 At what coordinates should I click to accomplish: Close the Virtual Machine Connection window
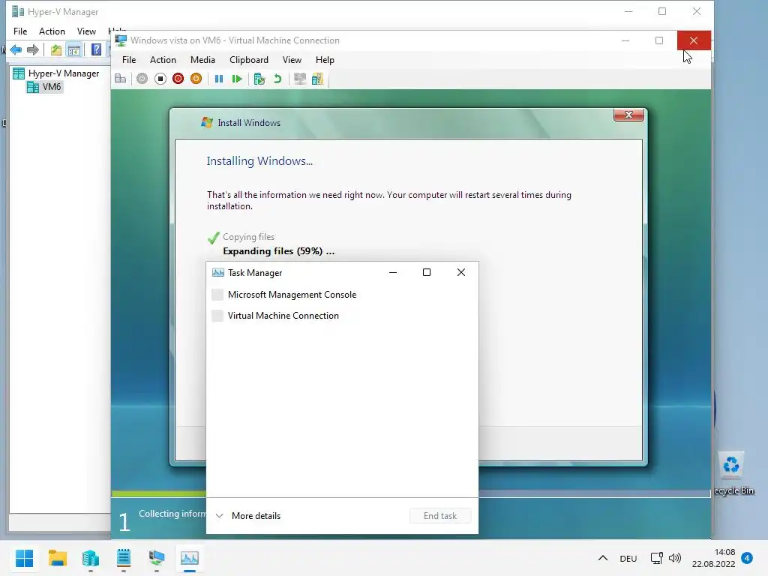694,40
